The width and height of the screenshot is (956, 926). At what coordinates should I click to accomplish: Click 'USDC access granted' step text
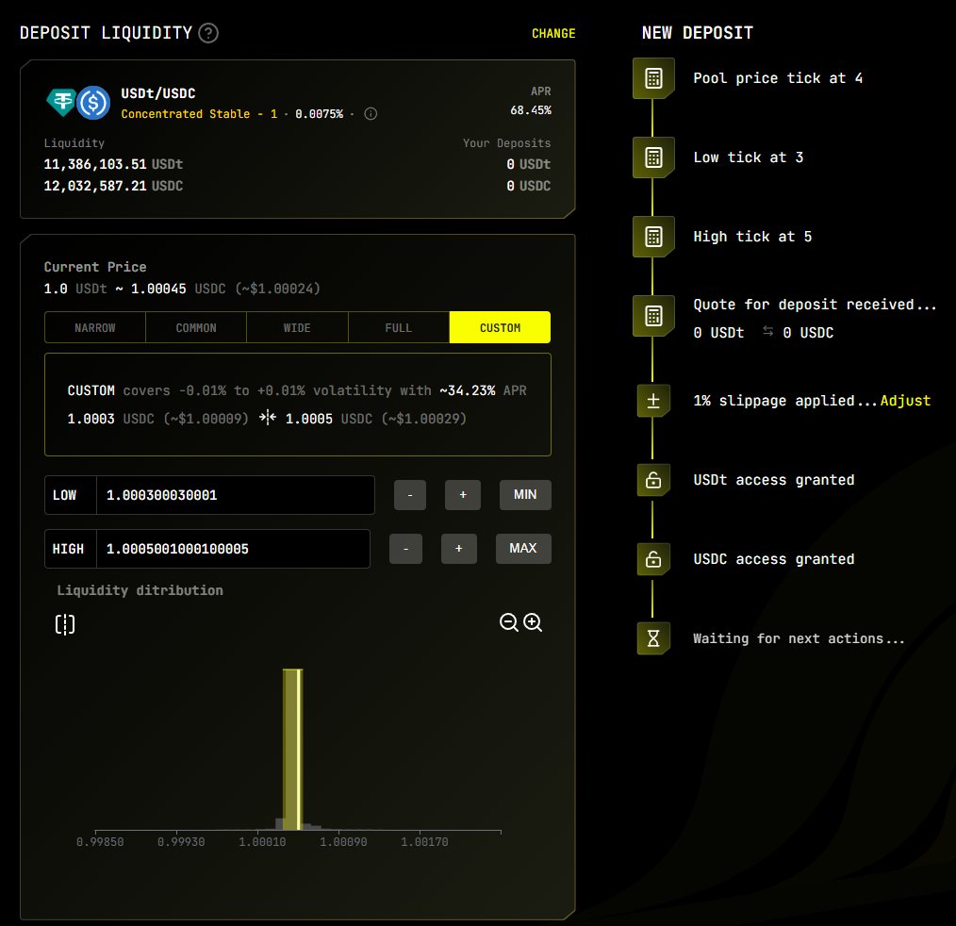[x=774, y=559]
